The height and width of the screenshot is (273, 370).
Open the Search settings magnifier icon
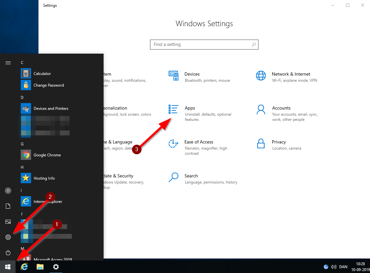174,177
